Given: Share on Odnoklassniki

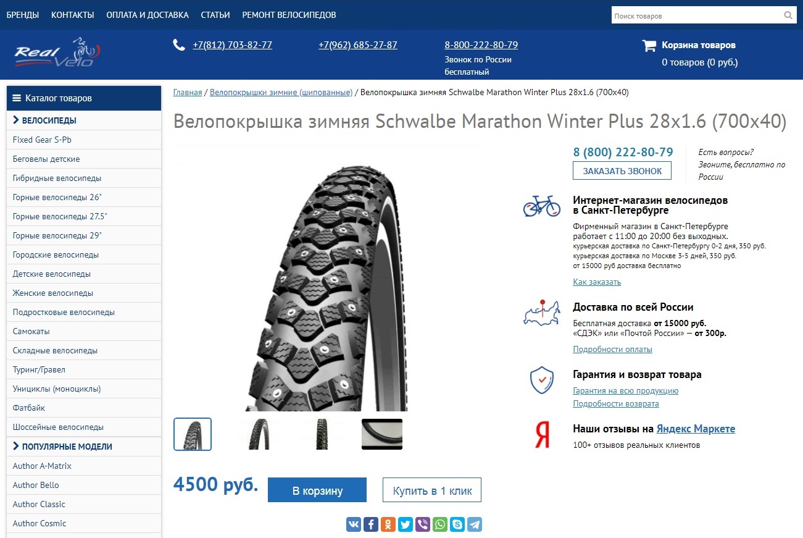Looking at the screenshot, I should coord(388,524).
